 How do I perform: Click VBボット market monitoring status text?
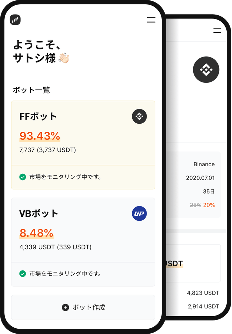point(65,274)
